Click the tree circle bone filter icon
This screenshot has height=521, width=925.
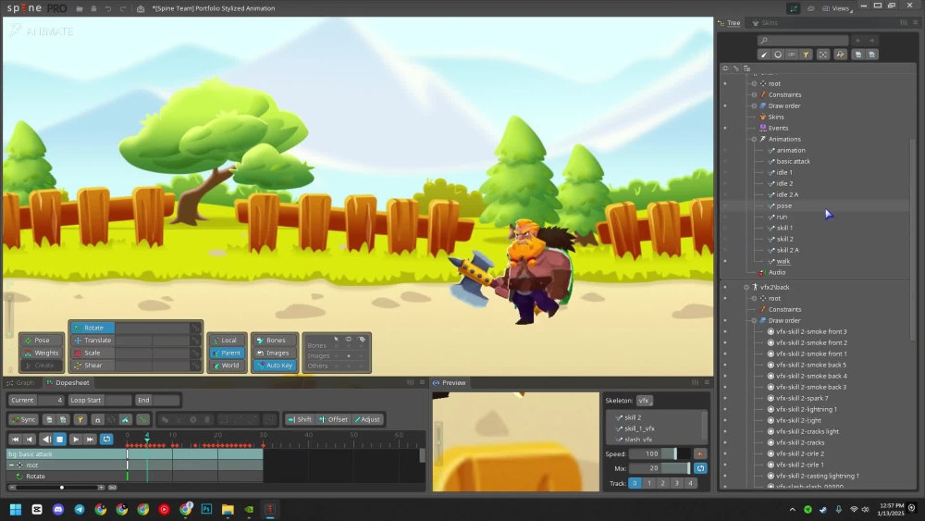778,55
